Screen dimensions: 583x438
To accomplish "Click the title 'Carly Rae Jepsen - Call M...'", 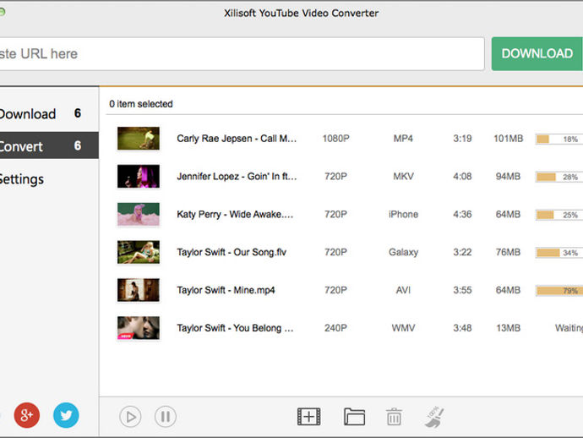I will 237,139.
